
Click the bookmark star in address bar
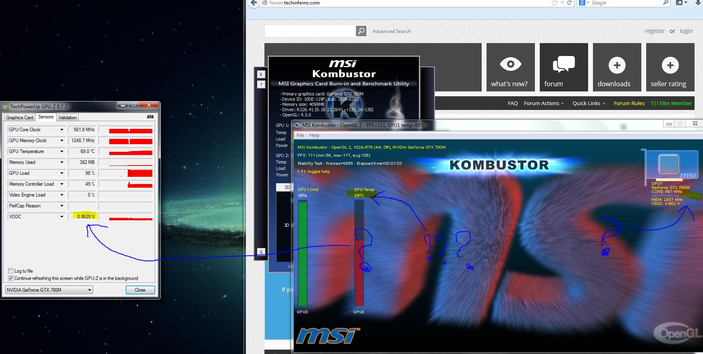click(554, 3)
